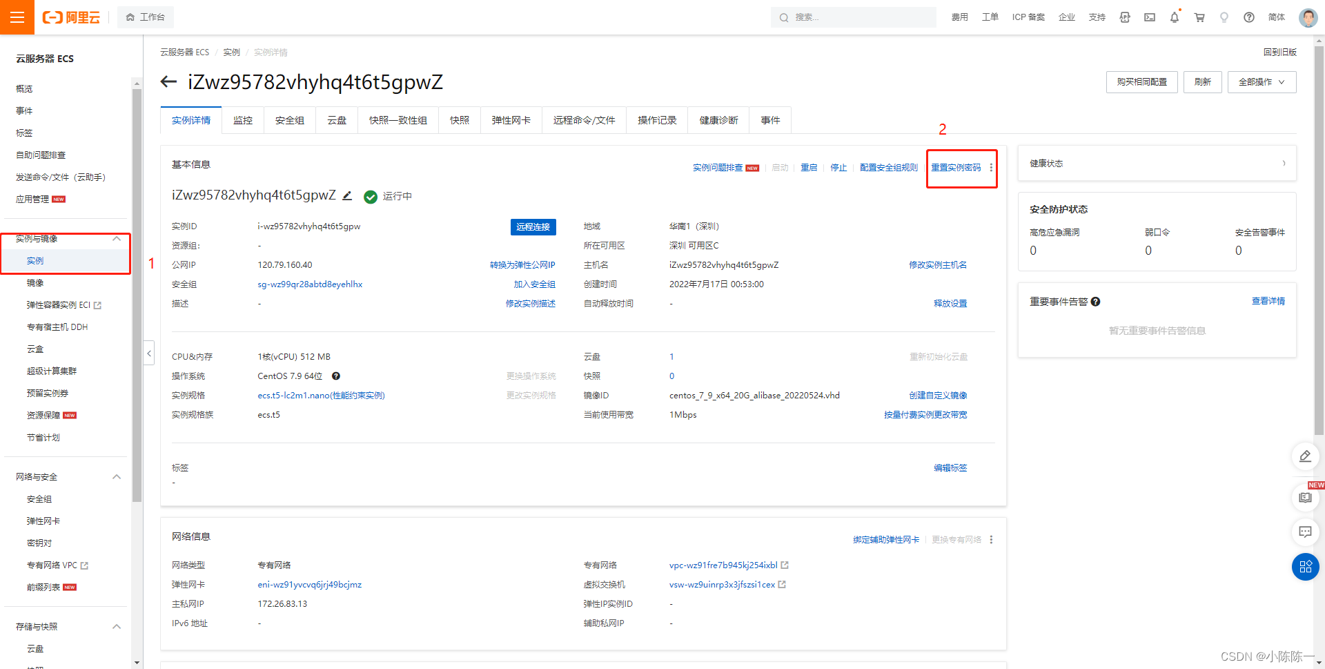Open the hamburger navigation menu

pyautogui.click(x=17, y=17)
